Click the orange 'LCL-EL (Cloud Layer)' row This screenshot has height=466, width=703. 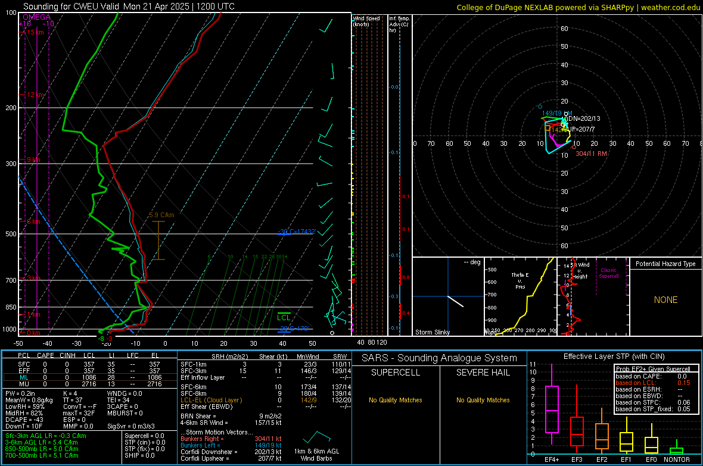pos(265,400)
